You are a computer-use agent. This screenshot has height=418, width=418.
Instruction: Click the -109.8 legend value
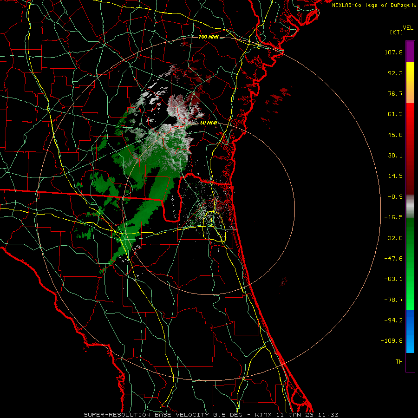tap(392, 341)
